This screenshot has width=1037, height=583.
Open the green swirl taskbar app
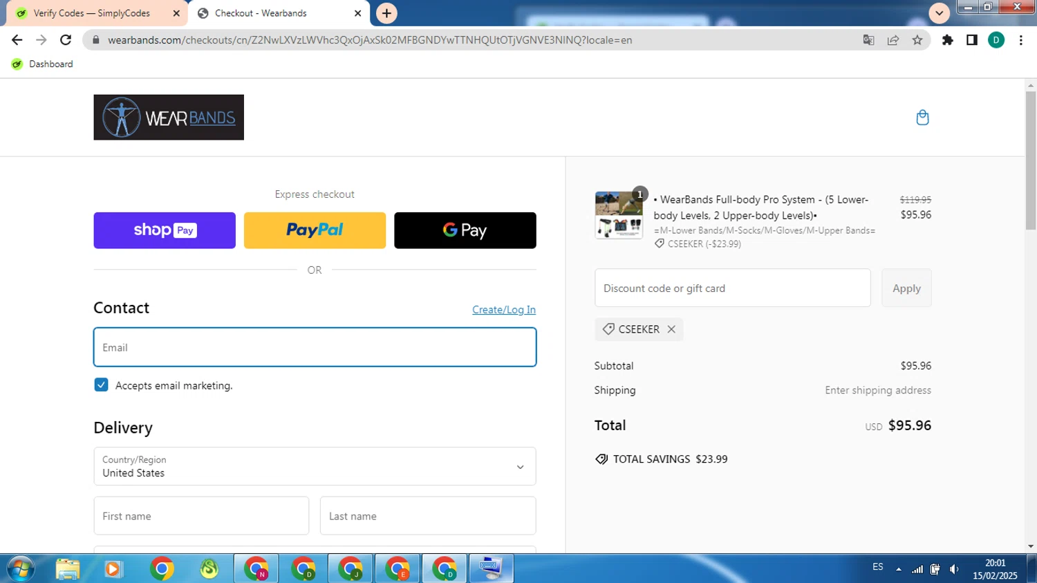pyautogui.click(x=209, y=568)
